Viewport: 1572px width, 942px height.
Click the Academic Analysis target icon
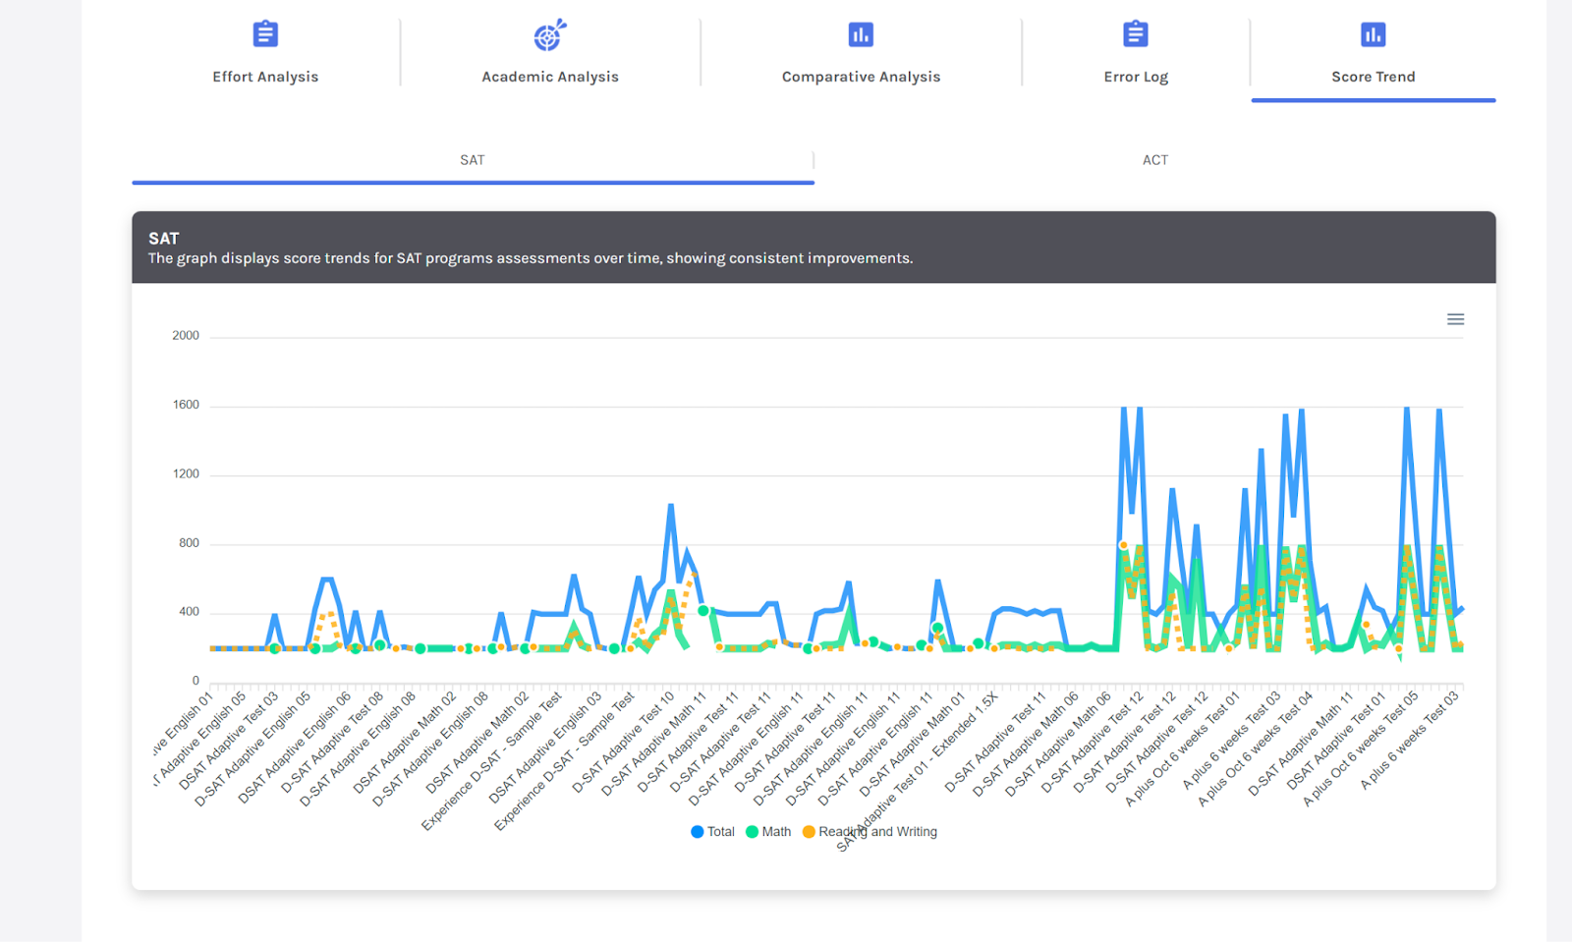(550, 34)
